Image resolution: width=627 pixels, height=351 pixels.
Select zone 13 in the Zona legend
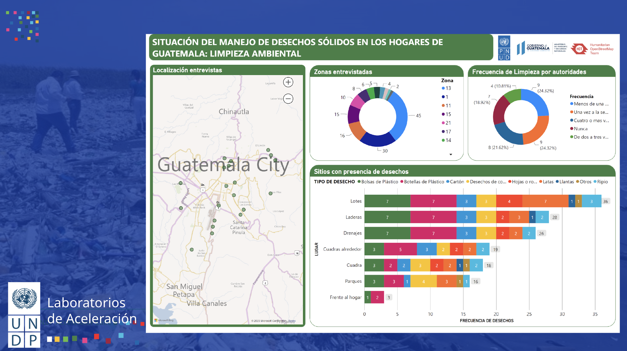click(x=446, y=88)
